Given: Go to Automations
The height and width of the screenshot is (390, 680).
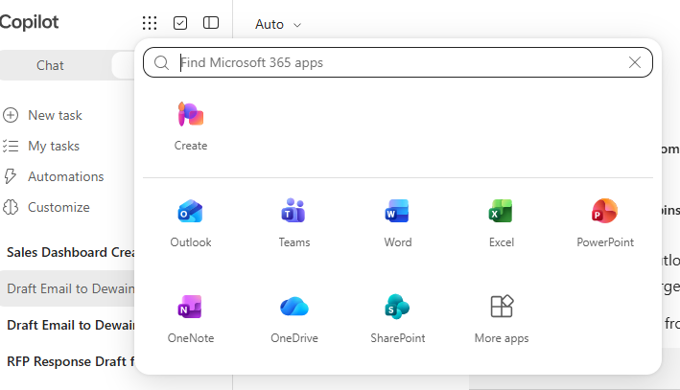Looking at the screenshot, I should pyautogui.click(x=54, y=177).
